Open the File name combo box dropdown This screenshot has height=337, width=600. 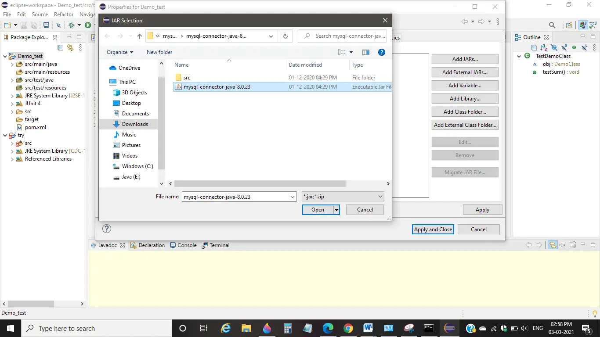tap(293, 197)
